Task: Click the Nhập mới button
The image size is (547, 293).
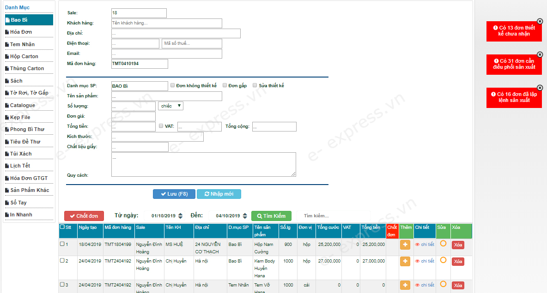Action: (x=219, y=194)
